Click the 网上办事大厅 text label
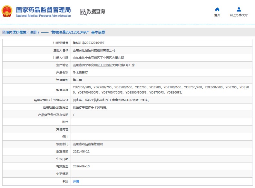The height and width of the screenshot is (188, 255). tap(239, 15)
